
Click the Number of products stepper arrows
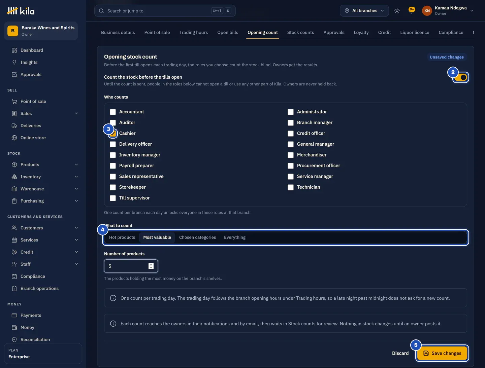[x=151, y=266]
